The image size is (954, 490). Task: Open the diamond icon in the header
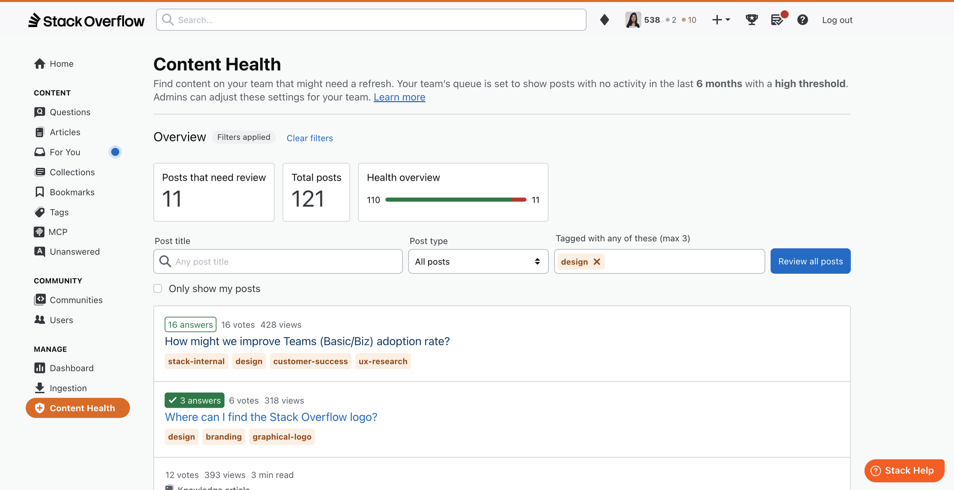coord(604,20)
